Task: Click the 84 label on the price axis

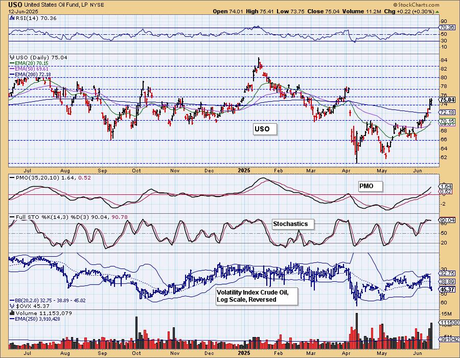Action: [x=444, y=60]
